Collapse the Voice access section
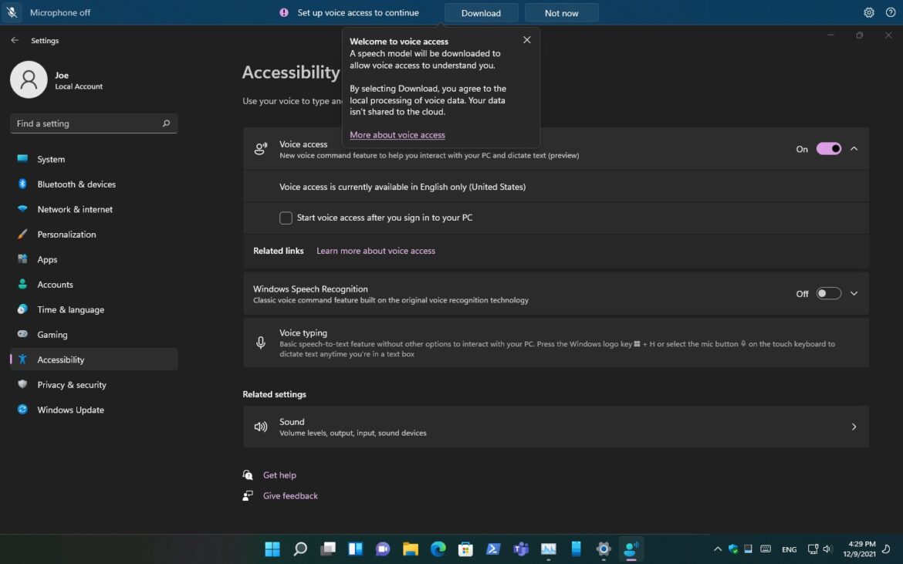This screenshot has height=564, width=903. click(854, 148)
